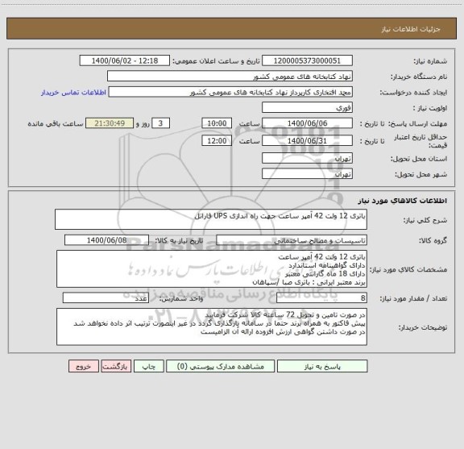Click the buyer notes text area
The height and width of the screenshot is (449, 464).
pos(212,327)
